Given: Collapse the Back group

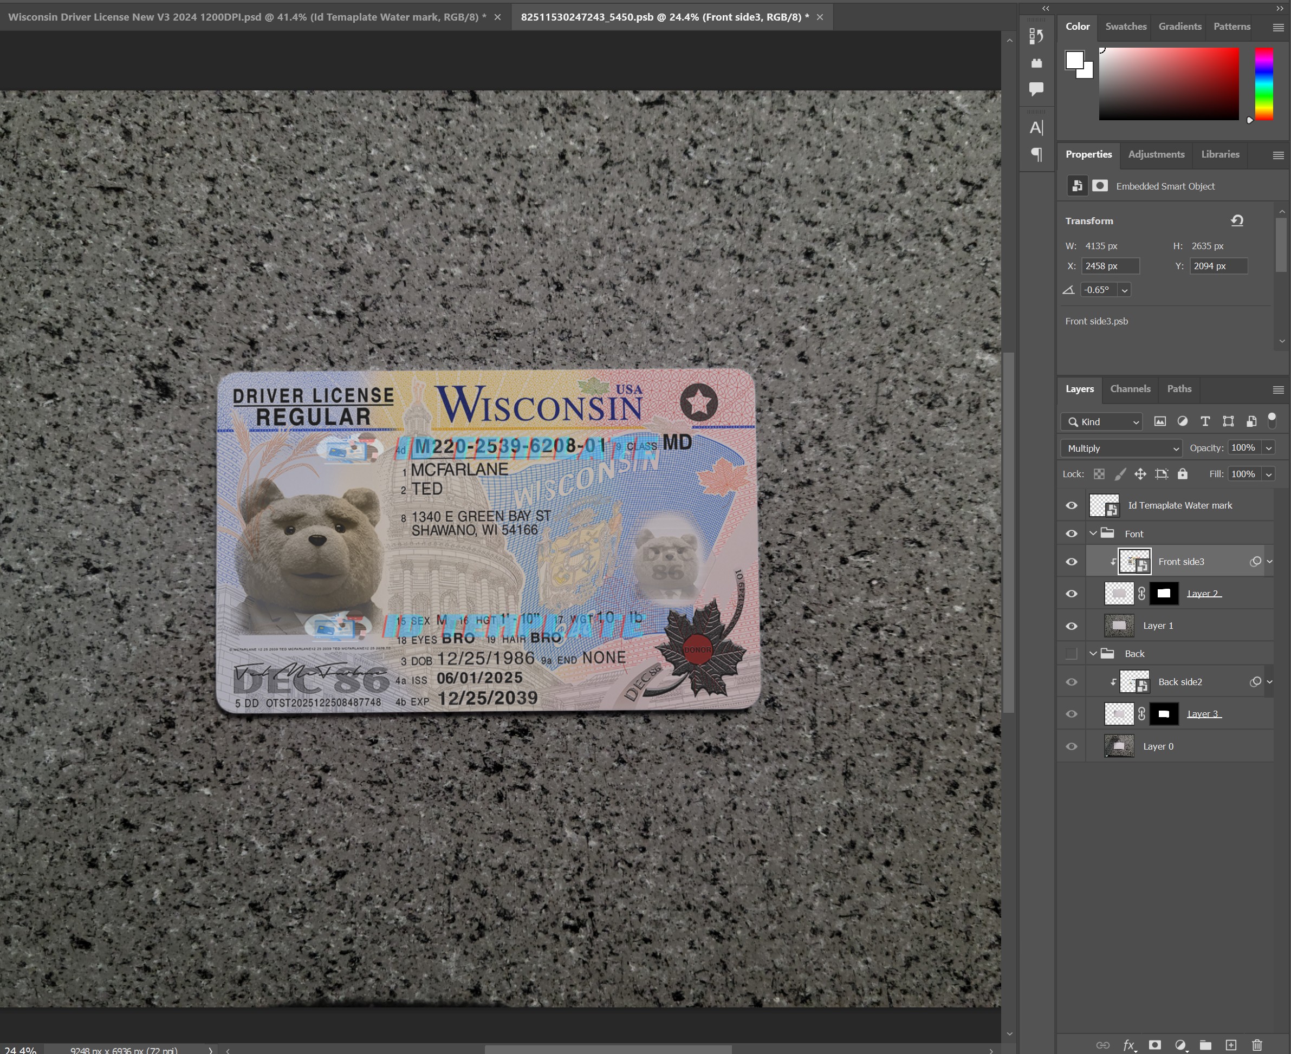Looking at the screenshot, I should coord(1093,654).
